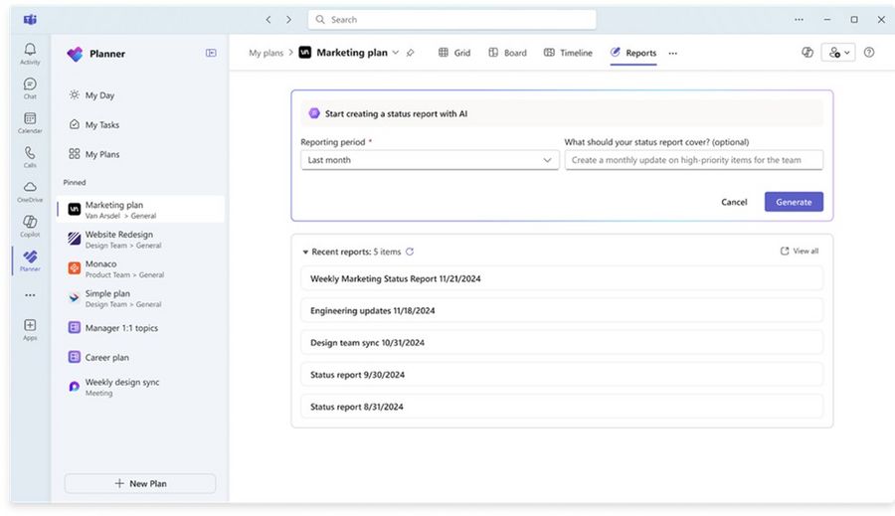Switch to the Grid view tab
Screen dimensions: 895x516
[454, 53]
